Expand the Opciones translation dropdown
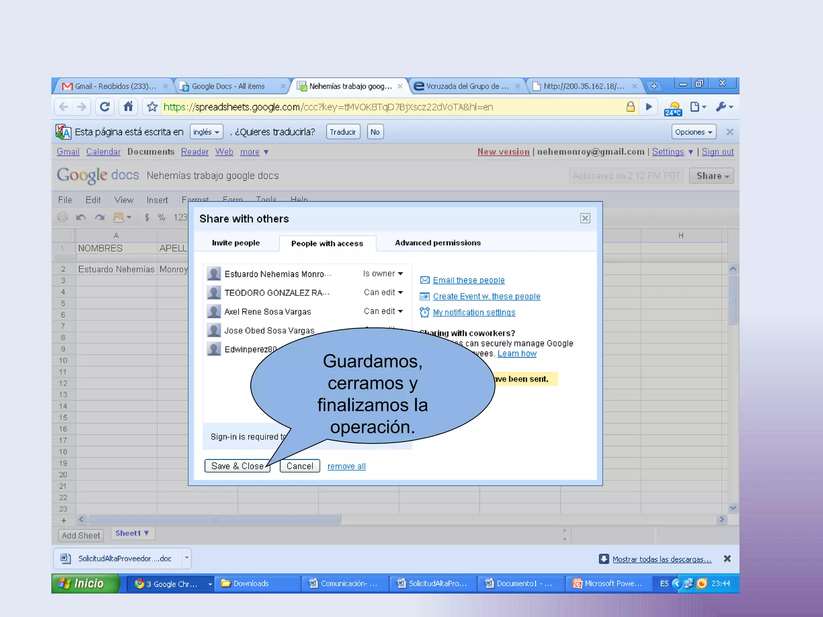The height and width of the screenshot is (617, 823). (x=693, y=132)
